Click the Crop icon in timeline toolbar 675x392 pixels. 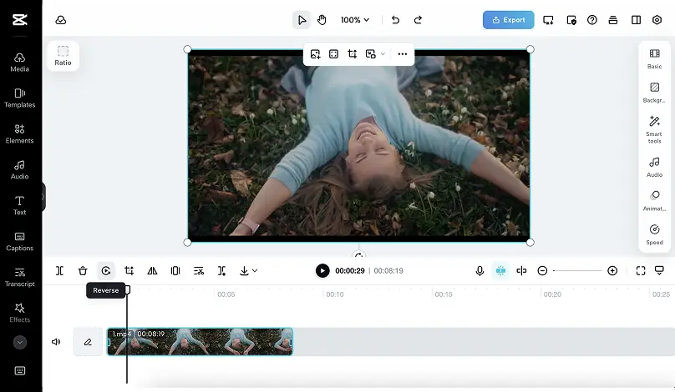pyautogui.click(x=129, y=270)
